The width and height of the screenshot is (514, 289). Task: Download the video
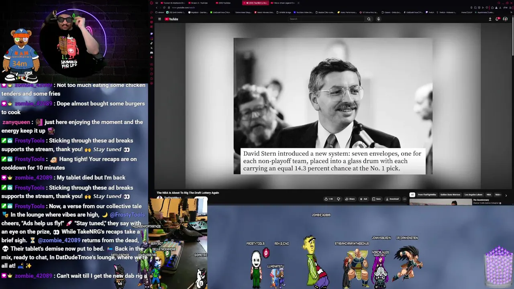[392, 199]
